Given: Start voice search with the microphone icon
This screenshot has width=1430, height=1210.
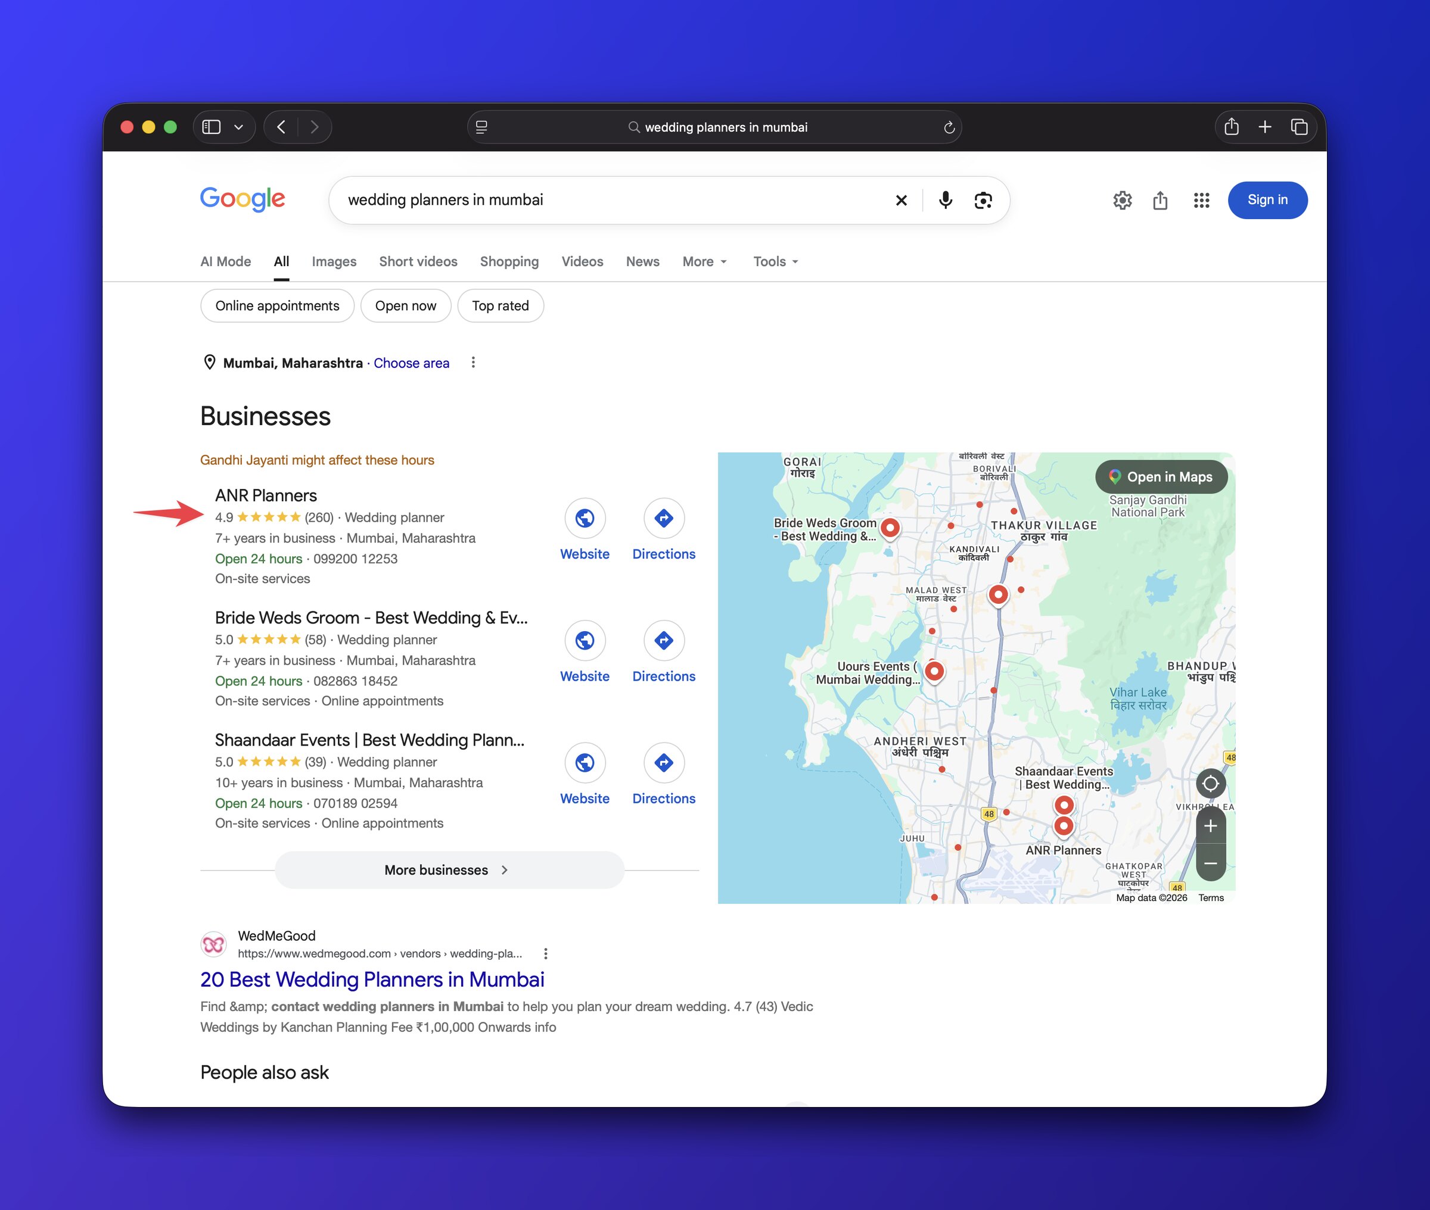Looking at the screenshot, I should click(x=945, y=199).
